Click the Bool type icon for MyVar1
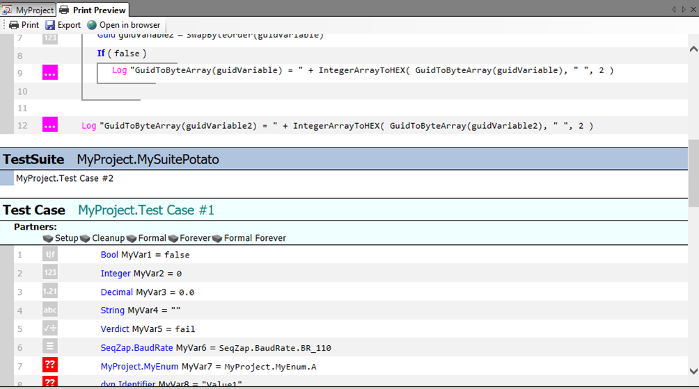The height and width of the screenshot is (389, 699). click(50, 255)
